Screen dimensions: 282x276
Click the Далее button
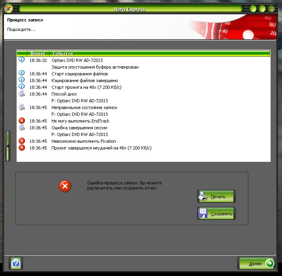point(256,263)
